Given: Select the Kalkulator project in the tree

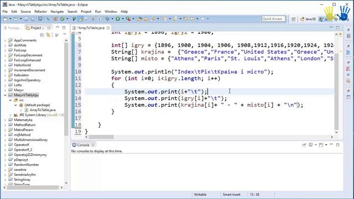Looking at the screenshot, I should [x=22, y=75].
